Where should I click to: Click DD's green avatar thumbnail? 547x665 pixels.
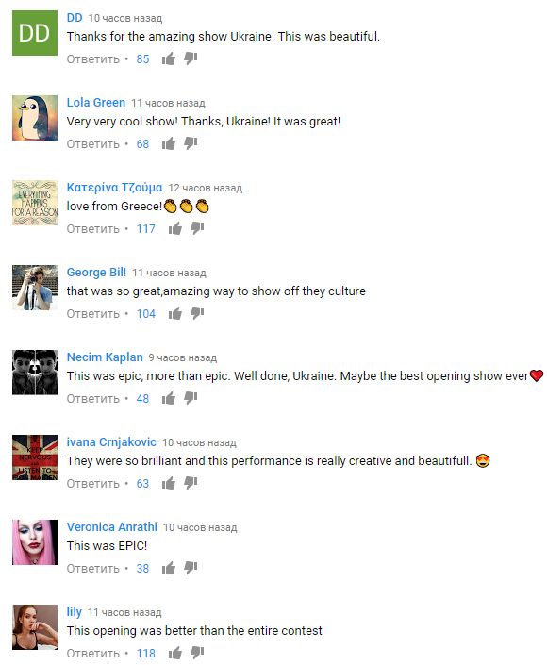point(35,33)
